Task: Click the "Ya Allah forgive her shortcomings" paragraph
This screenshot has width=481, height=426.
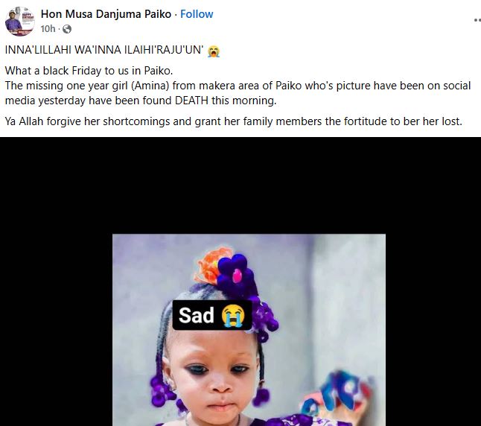Action: pyautogui.click(x=233, y=121)
